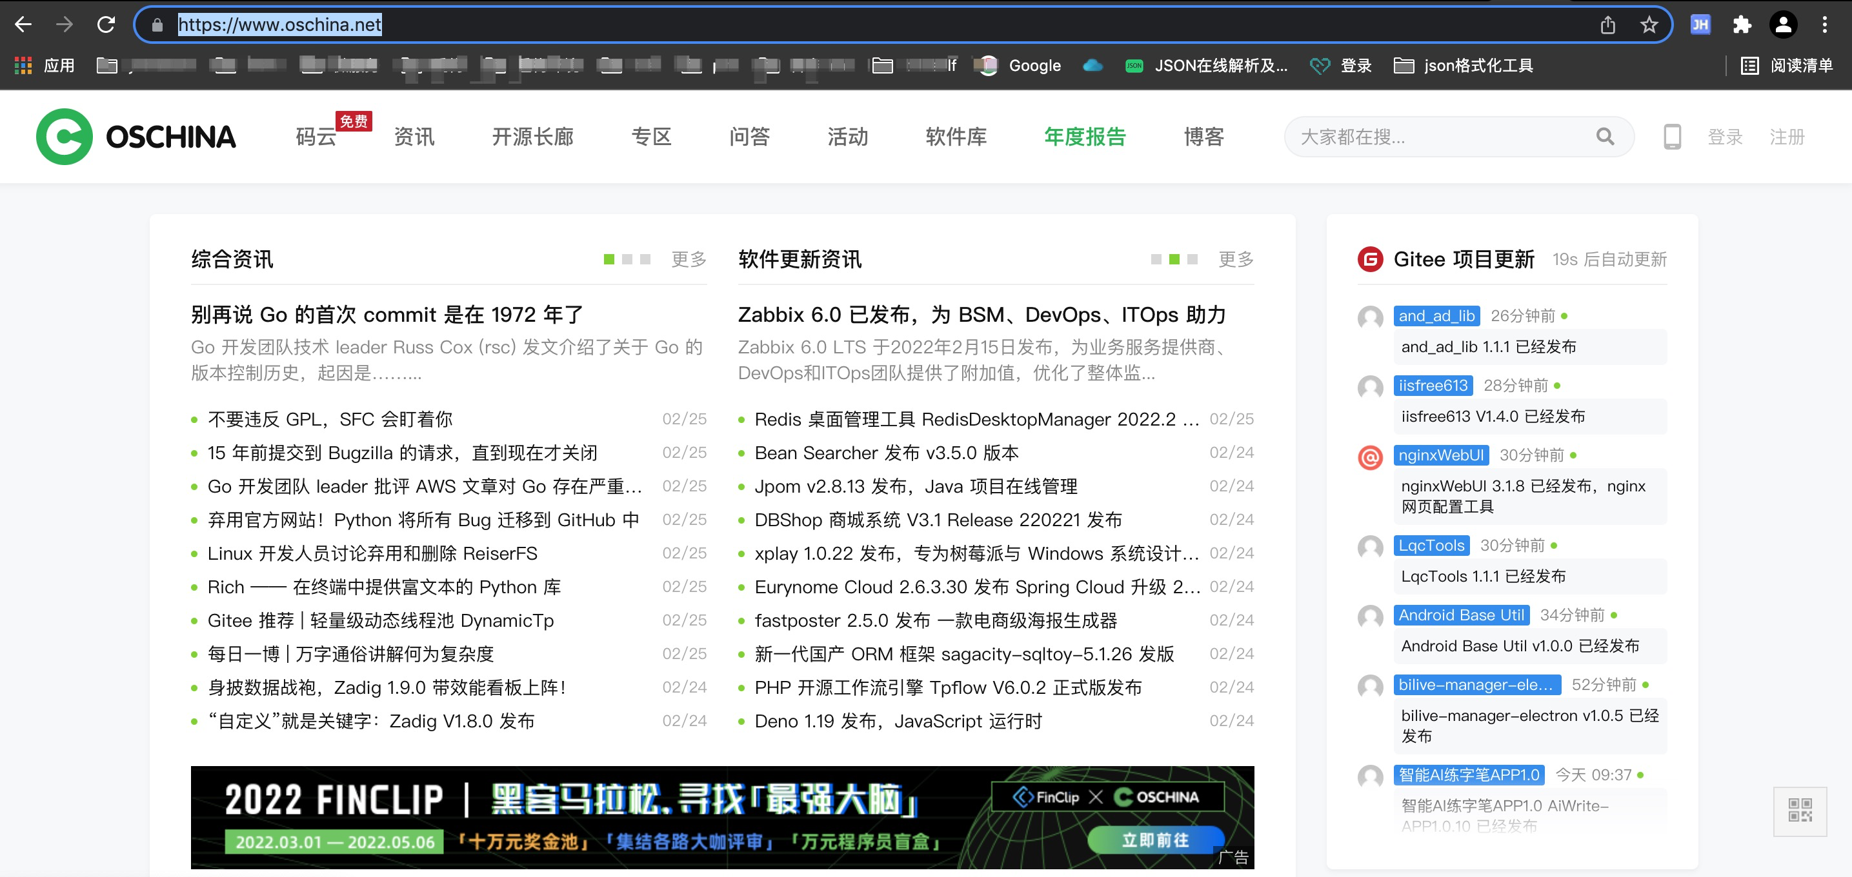Click the browser forward arrow
This screenshot has width=1852, height=877.
coord(65,25)
